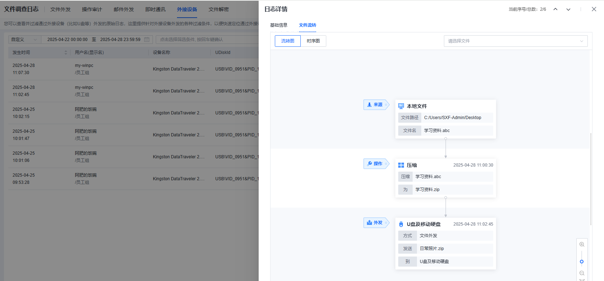This screenshot has height=281, width=604.
Task: Click the U盘及移动硬盘 node title
Action: coord(423,224)
